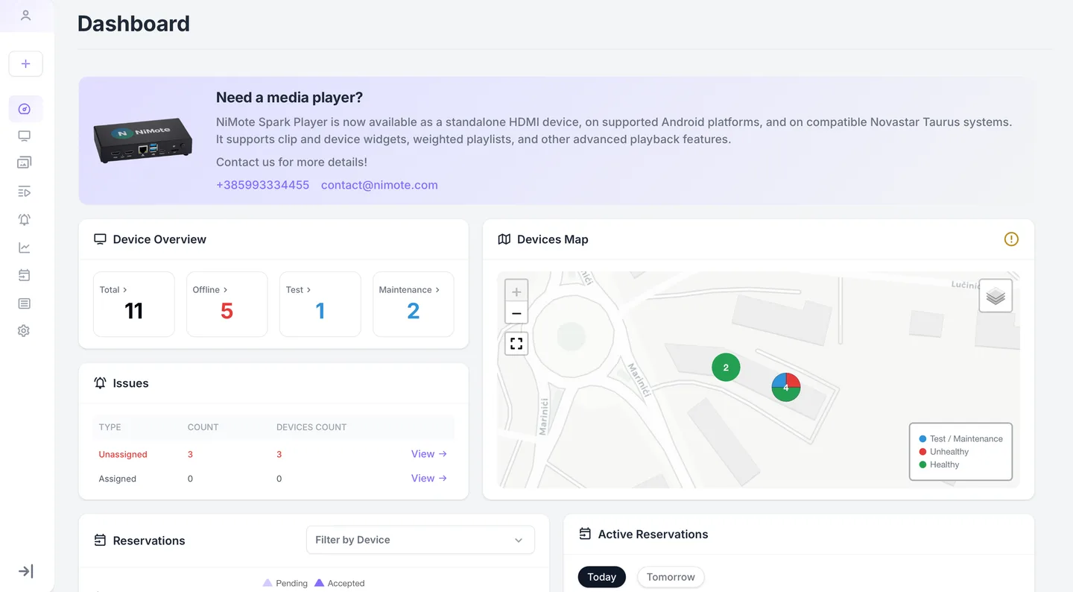Open the map layers selector

(996, 296)
